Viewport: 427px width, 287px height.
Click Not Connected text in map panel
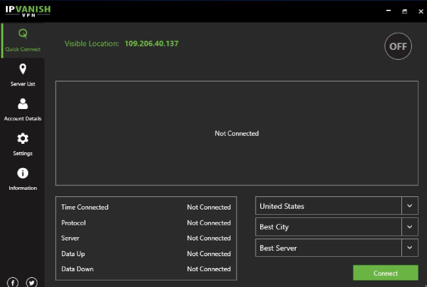click(236, 133)
